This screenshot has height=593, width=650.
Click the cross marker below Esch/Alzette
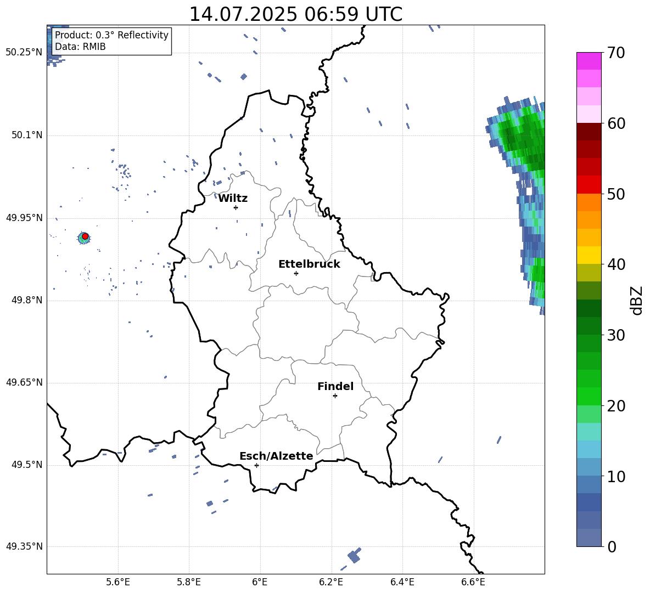(x=256, y=465)
